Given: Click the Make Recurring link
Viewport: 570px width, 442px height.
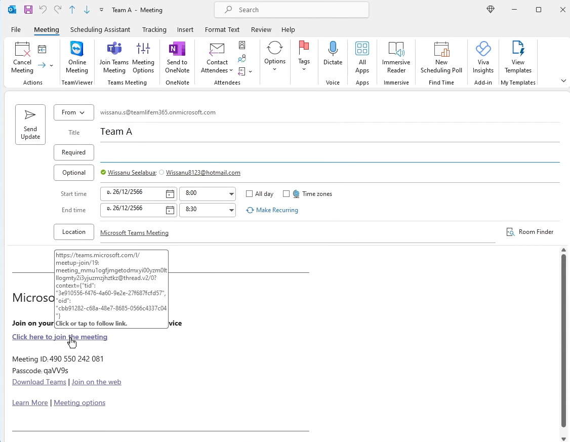Looking at the screenshot, I should pos(272,210).
